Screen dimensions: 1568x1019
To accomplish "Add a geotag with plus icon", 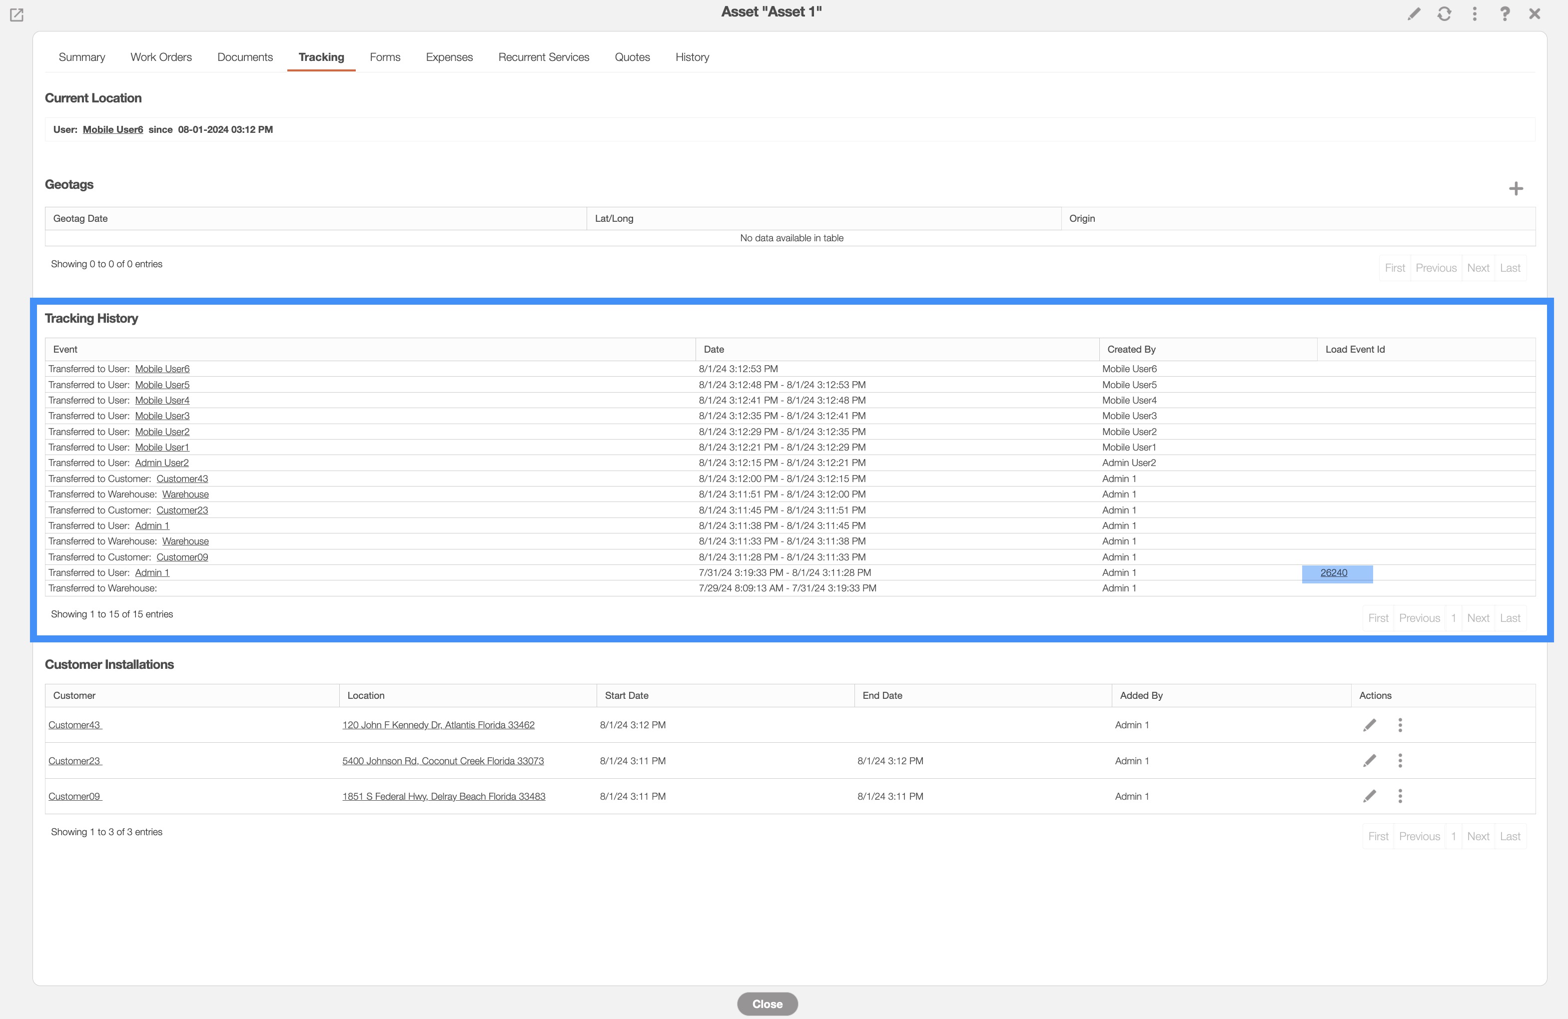I will 1516,189.
